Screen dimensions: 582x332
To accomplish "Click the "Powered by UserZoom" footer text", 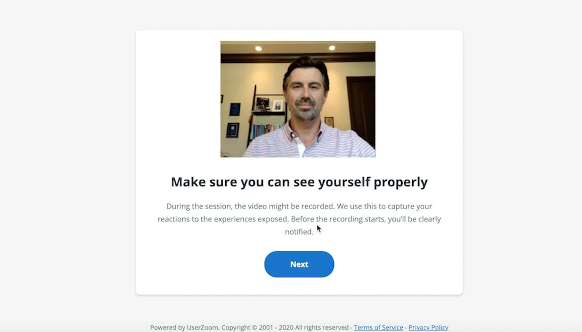I will (x=184, y=327).
